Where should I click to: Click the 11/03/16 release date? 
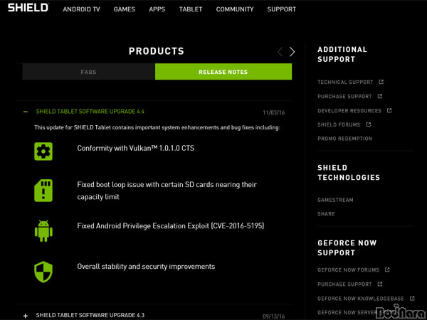point(274,112)
